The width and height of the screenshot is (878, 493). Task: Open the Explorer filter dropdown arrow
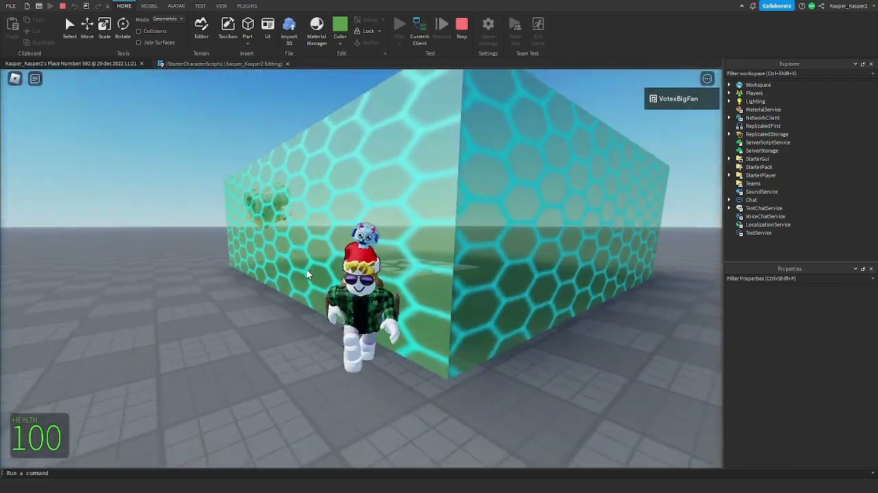click(873, 73)
